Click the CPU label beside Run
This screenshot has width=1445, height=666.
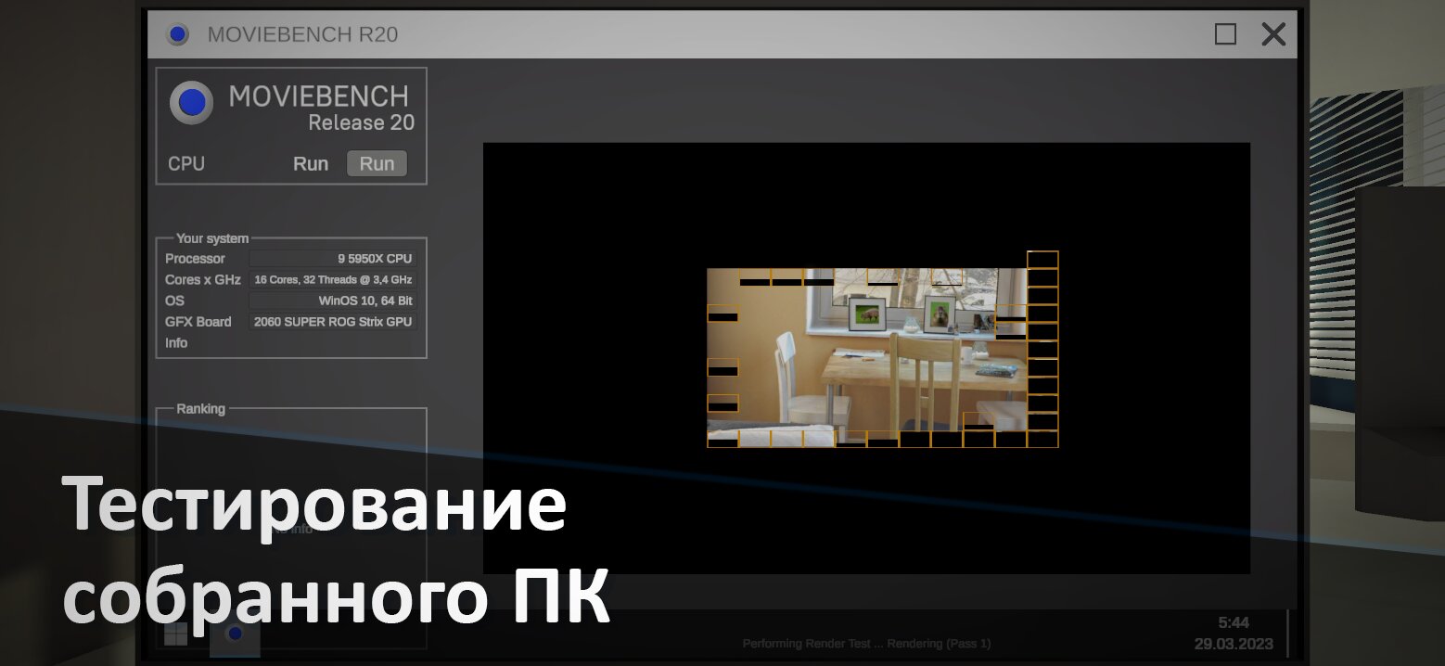(x=186, y=164)
